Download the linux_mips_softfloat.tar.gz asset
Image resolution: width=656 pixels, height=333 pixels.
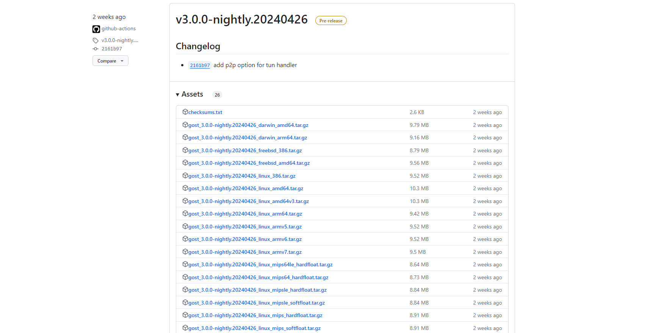tap(254, 328)
